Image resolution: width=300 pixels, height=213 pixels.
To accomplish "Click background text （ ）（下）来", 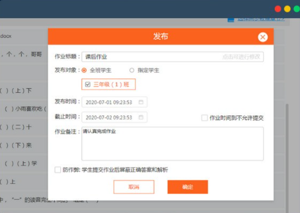I will click(16, 145).
